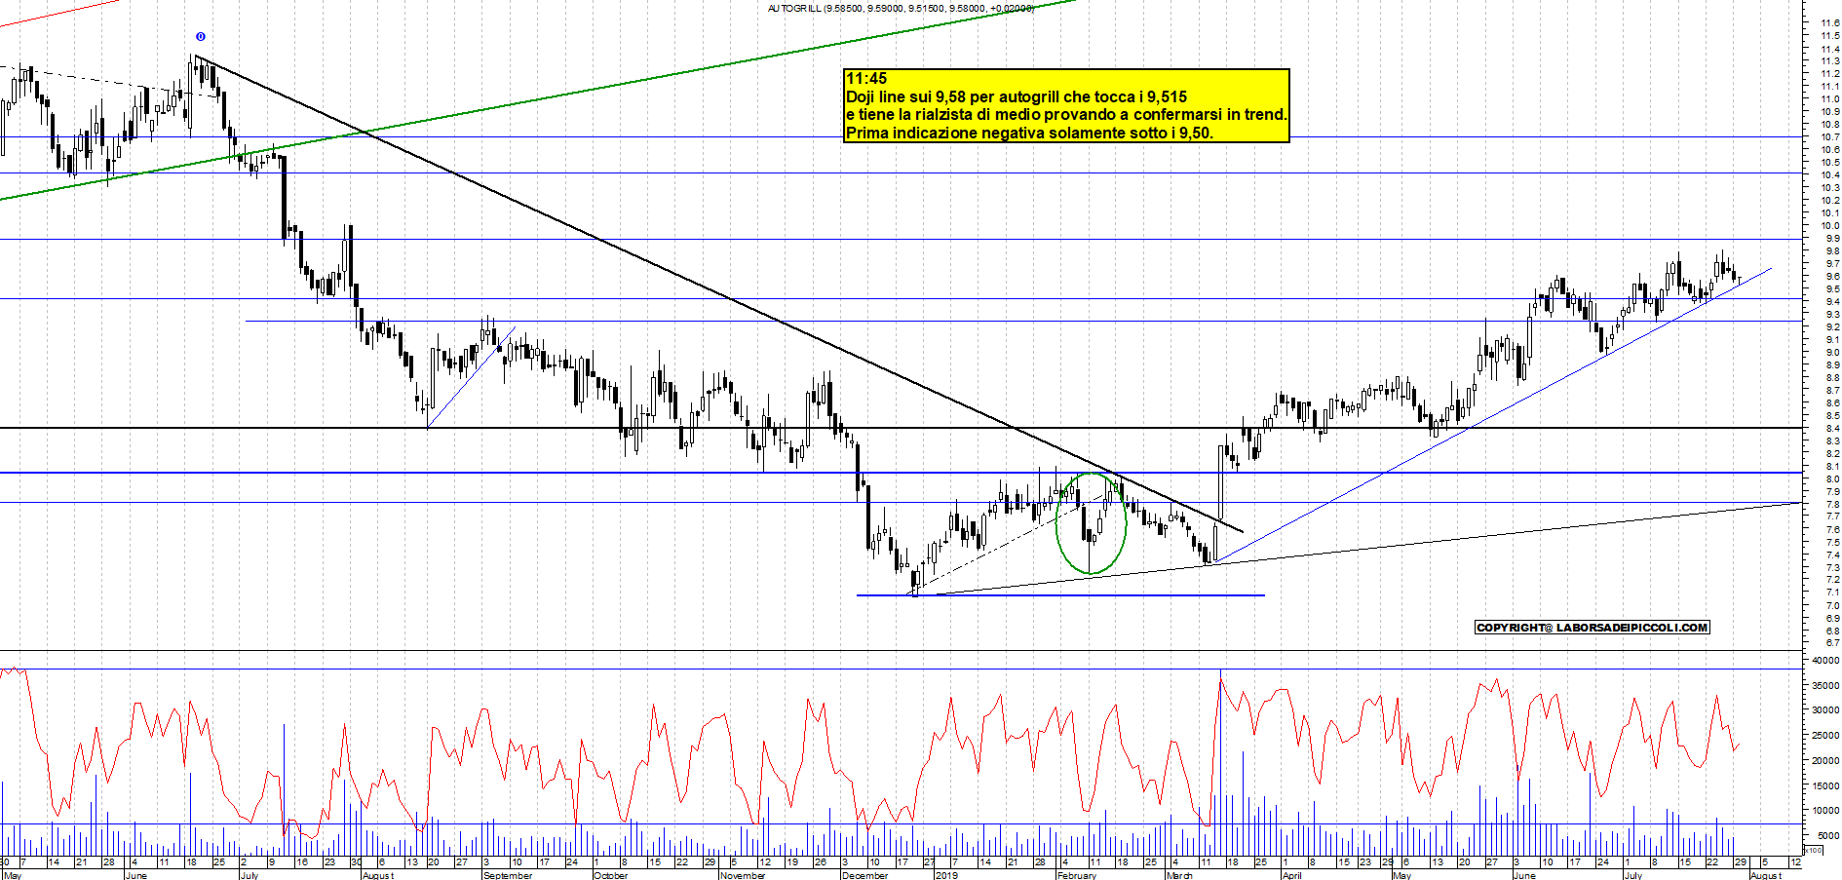Image resolution: width=1842 pixels, height=880 pixels.
Task: Click the September month label on the time axis
Action: [508, 875]
